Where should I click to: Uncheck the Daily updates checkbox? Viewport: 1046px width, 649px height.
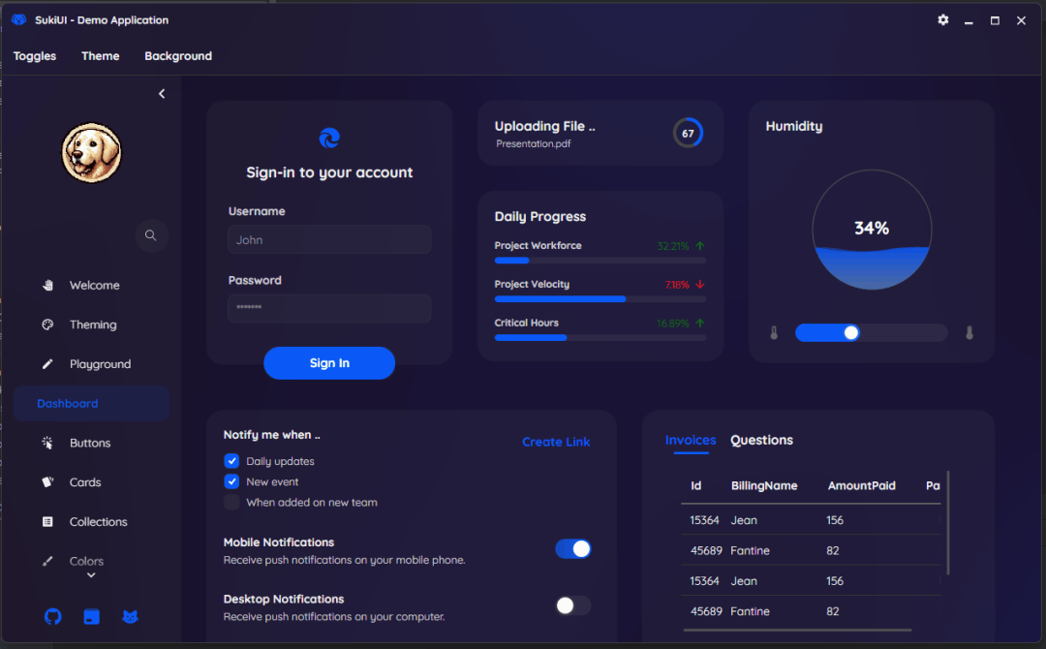pyautogui.click(x=231, y=461)
